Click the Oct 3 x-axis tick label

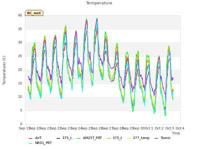click(170, 128)
